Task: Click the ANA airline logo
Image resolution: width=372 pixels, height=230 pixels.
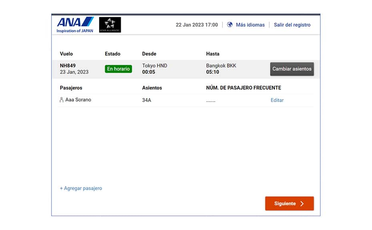Action: point(75,22)
